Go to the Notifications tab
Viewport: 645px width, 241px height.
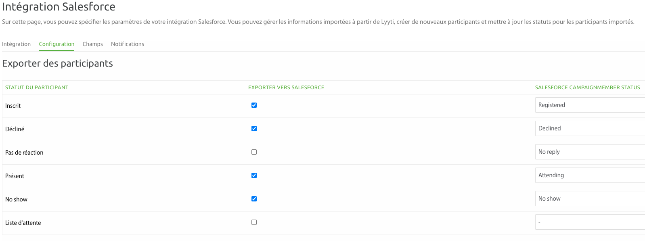(x=128, y=44)
